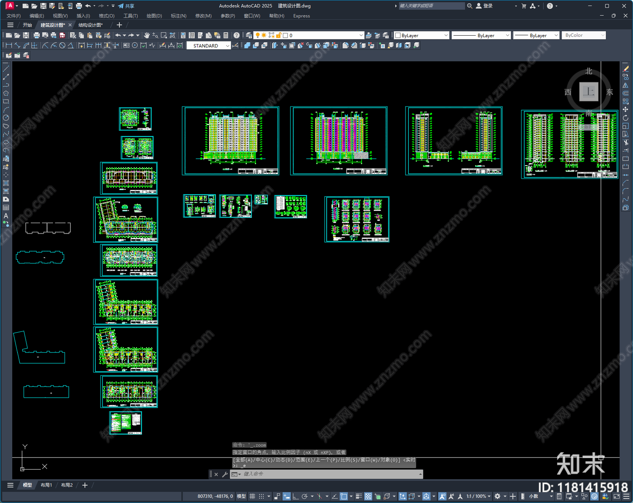The width and height of the screenshot is (633, 503).
Task: Click the Plot printer icon in standard toolbar
Action: pos(37,35)
